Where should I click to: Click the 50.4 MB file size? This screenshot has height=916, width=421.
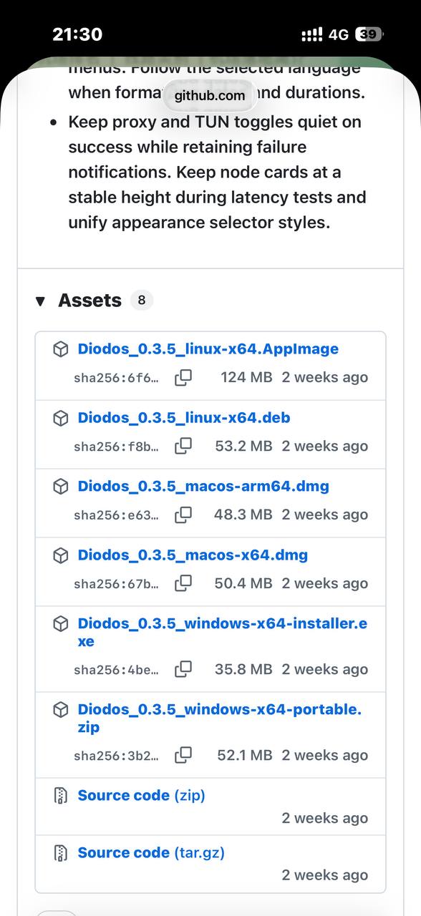pyautogui.click(x=243, y=583)
